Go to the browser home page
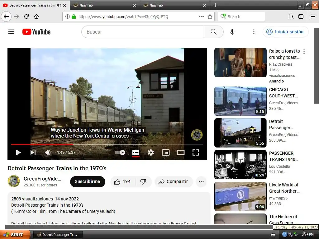The height and width of the screenshot is (239, 319). (x=36, y=17)
